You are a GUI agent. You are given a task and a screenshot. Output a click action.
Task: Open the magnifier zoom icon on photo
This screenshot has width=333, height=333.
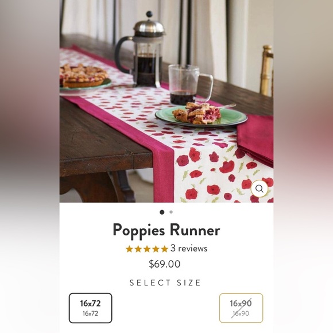259,188
